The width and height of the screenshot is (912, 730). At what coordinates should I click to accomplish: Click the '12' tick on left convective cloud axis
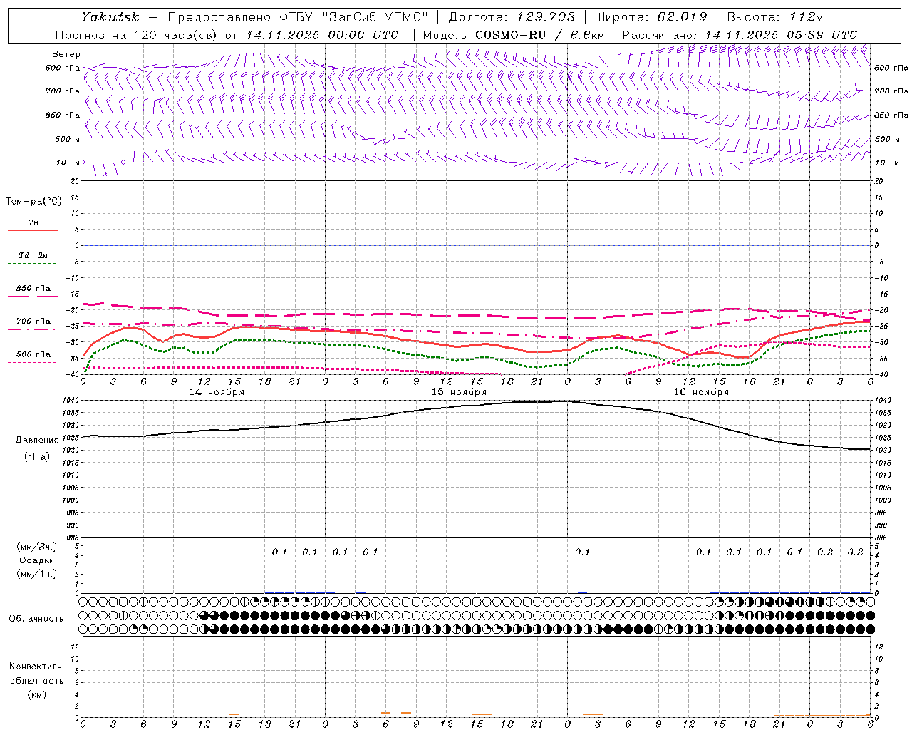pyautogui.click(x=75, y=647)
